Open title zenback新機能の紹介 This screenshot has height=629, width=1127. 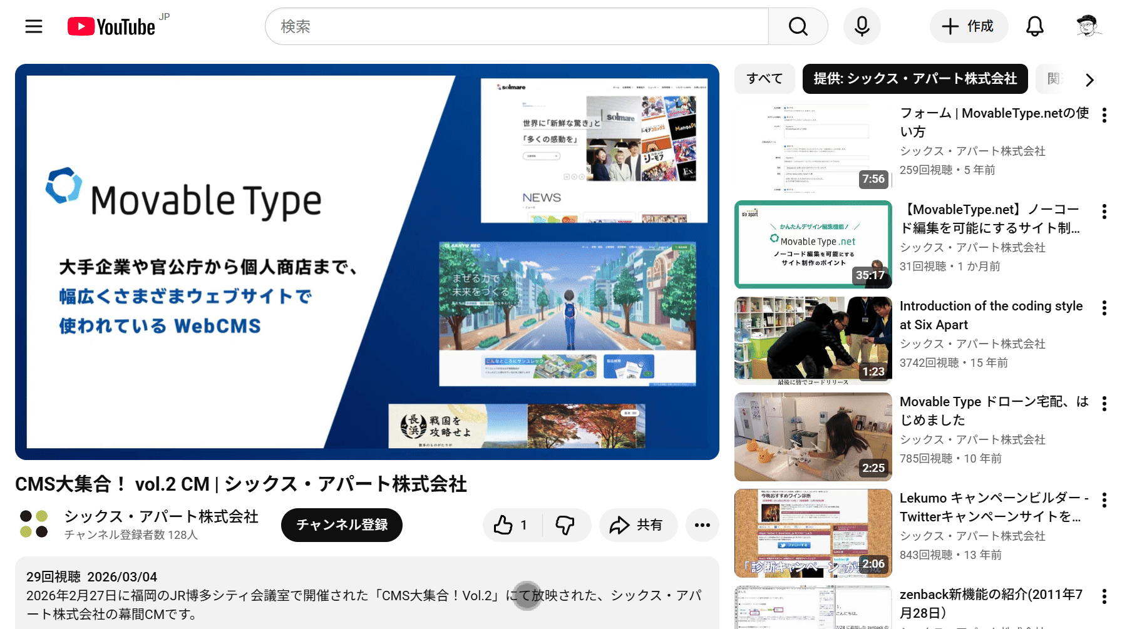991,603
